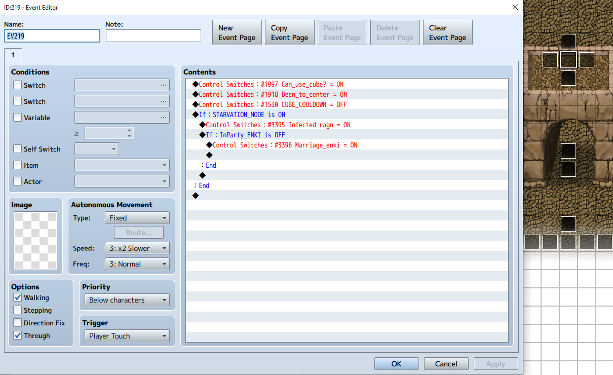Image resolution: width=613 pixels, height=375 pixels.
Task: Expand the Trigger dropdown set to Player Touch
Action: 127,336
